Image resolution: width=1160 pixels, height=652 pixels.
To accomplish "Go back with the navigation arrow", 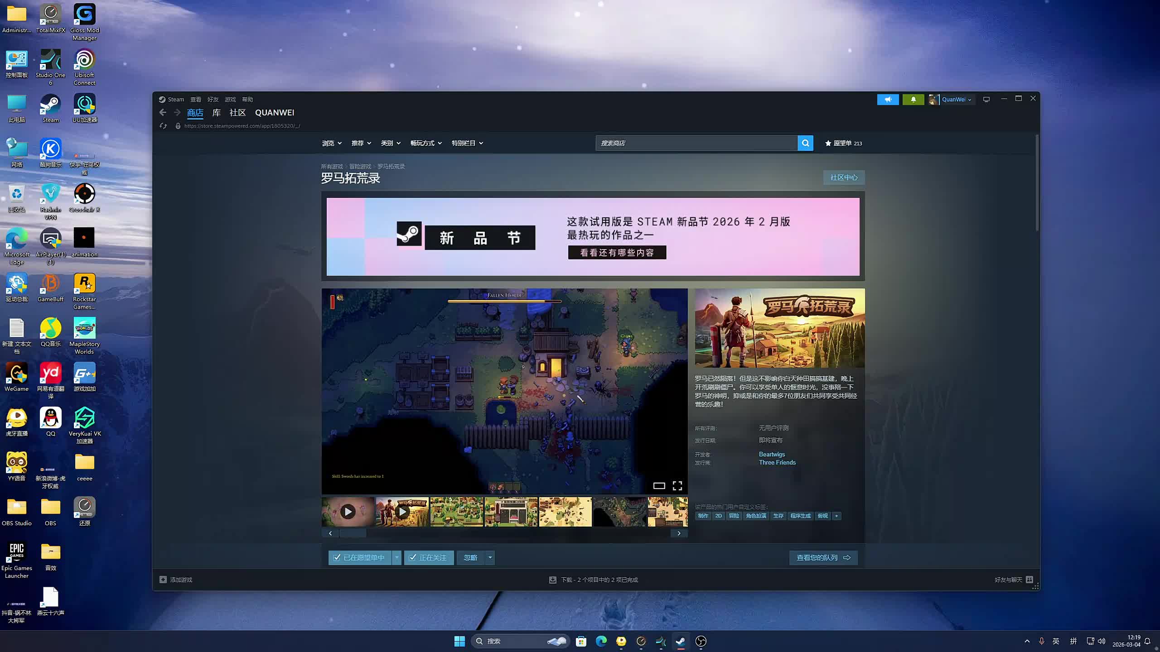I will pos(163,112).
